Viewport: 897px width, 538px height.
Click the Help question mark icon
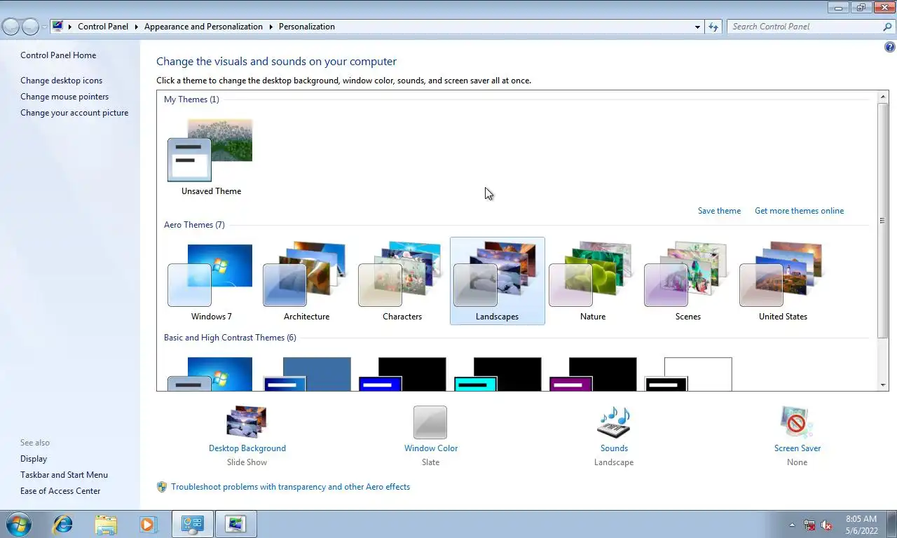(x=890, y=48)
